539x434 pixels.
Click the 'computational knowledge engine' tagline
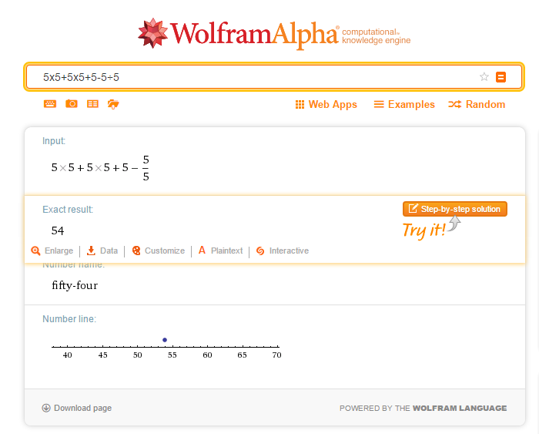(x=376, y=36)
